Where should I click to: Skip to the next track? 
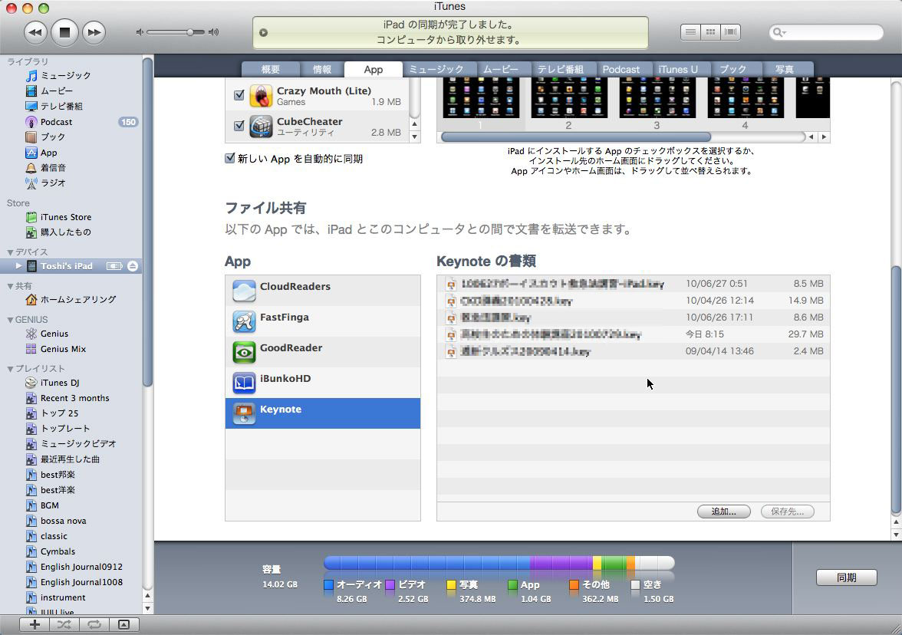[94, 32]
